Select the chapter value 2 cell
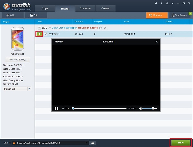 (x=95, y=34)
